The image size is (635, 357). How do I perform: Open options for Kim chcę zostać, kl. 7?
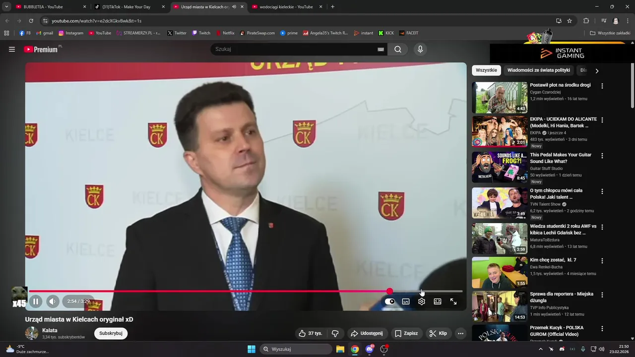(x=602, y=261)
